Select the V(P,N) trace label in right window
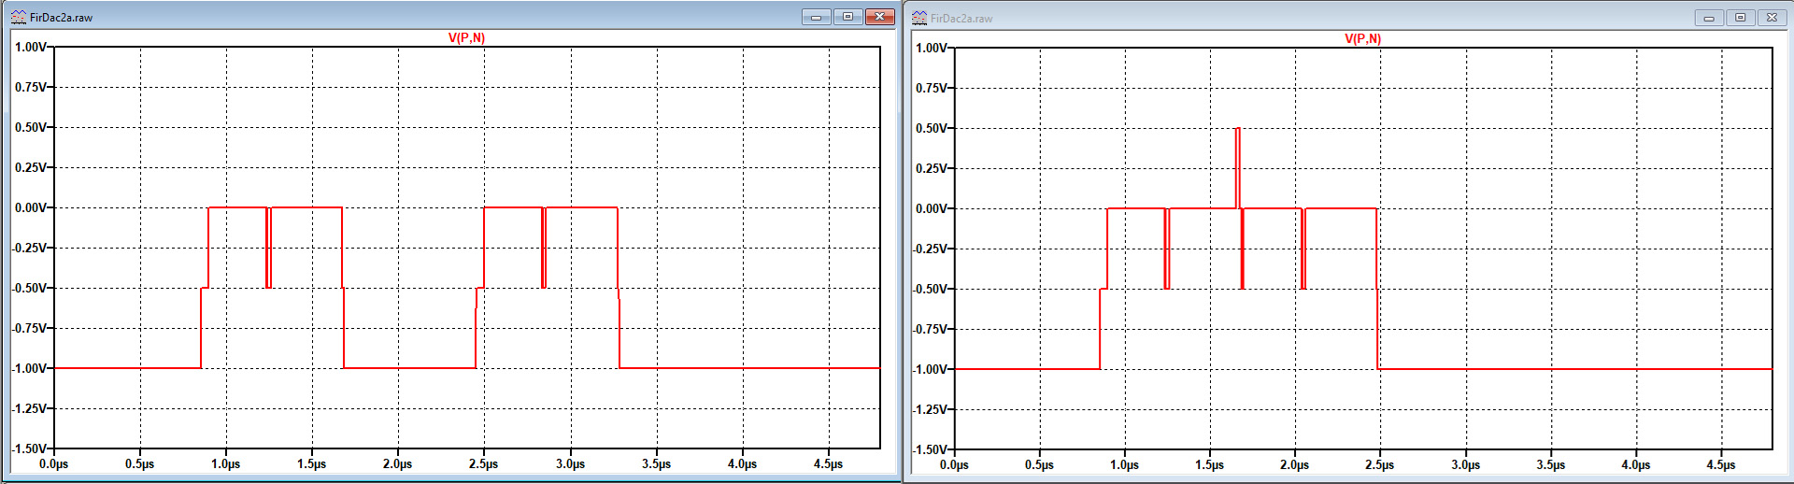The image size is (1794, 484). coord(1362,38)
